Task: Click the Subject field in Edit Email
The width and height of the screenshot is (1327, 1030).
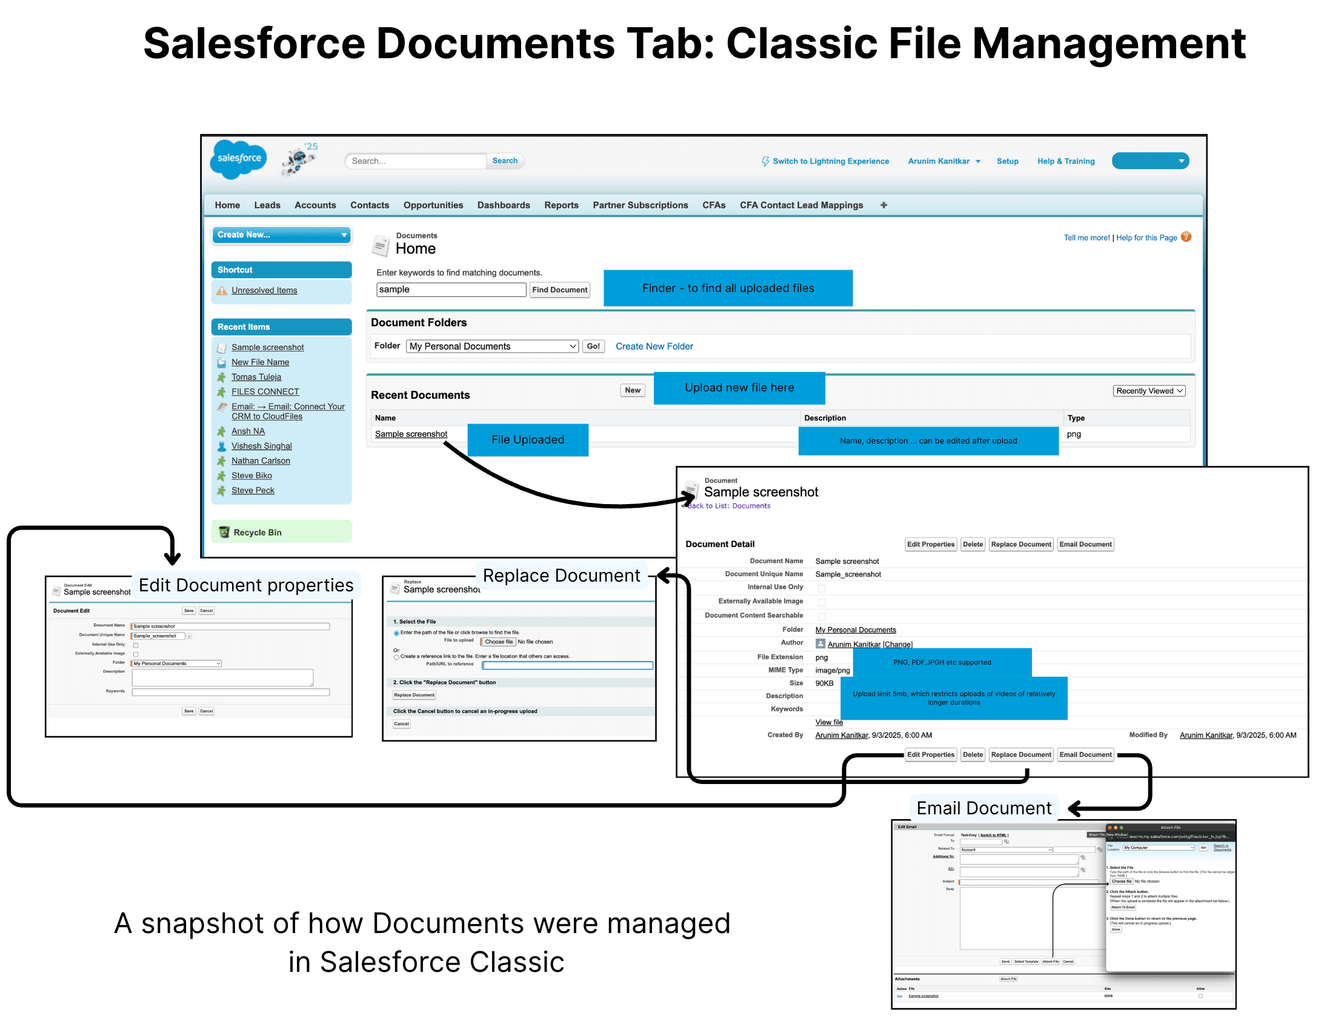Action: tap(1029, 882)
